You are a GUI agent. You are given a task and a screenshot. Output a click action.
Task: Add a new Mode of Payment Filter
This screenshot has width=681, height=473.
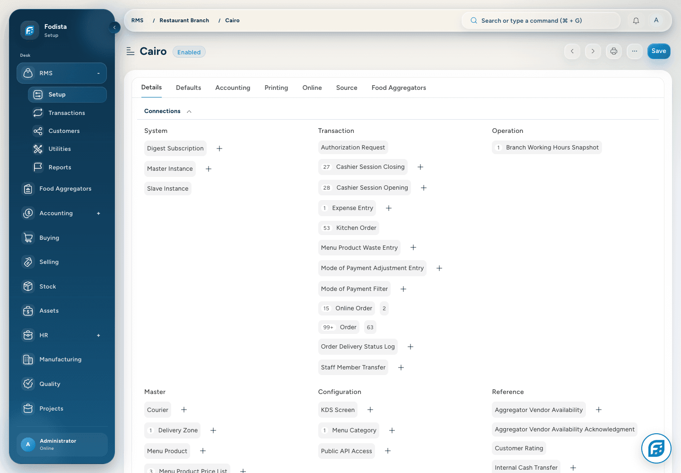(403, 289)
